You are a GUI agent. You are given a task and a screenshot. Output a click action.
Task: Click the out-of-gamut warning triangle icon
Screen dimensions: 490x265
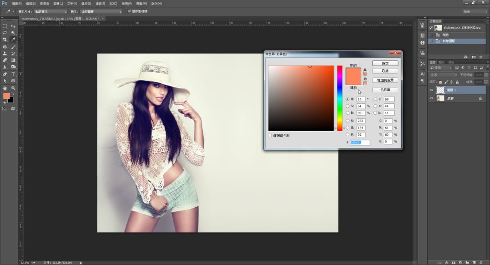[x=365, y=69]
